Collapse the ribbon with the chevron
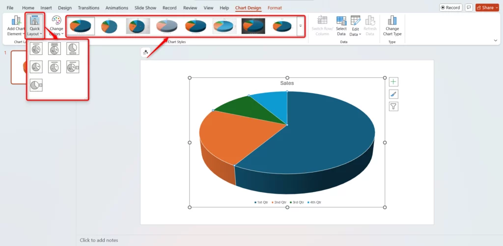 pos(495,41)
